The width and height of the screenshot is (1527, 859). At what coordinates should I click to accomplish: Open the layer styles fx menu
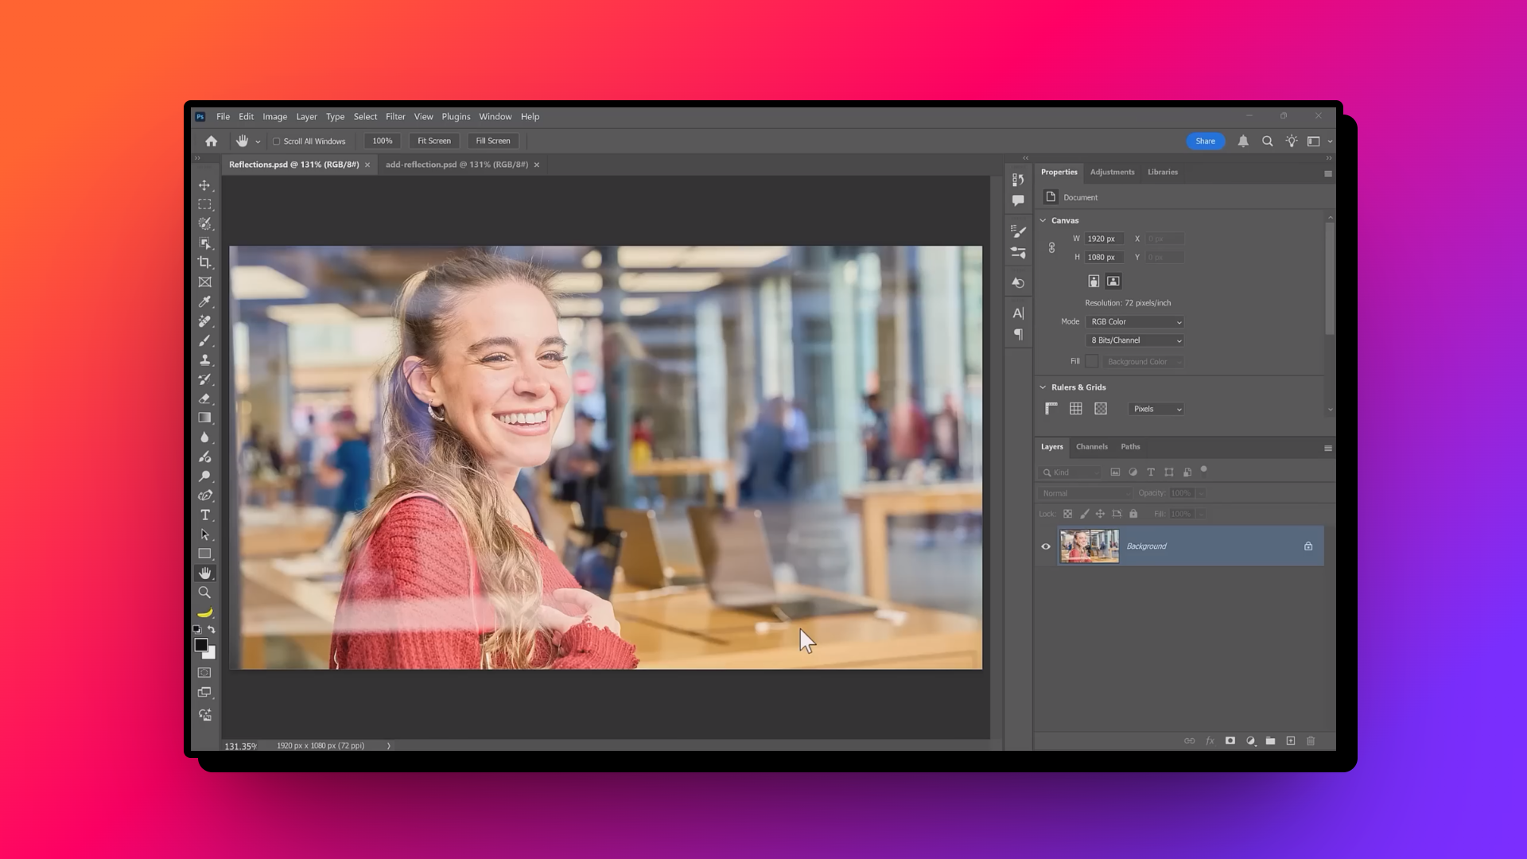pos(1210,740)
